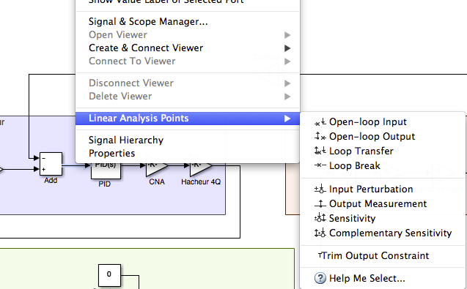This screenshot has height=289, width=467.
Task: Click the Complementary Sensitivity icon
Action: [320, 233]
